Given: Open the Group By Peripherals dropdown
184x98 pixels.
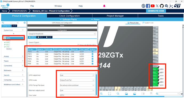Looking at the screenshot, I should click(62, 34).
